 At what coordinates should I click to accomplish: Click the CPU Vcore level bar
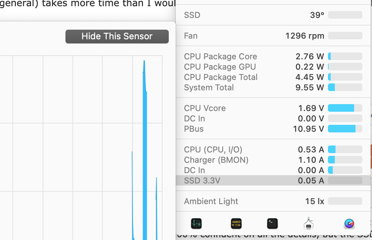(x=345, y=108)
